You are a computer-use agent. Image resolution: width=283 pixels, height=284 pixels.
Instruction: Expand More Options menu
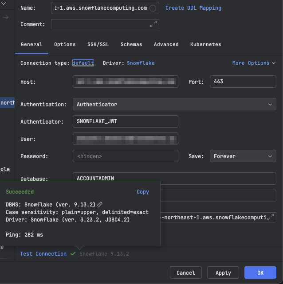tap(254, 63)
